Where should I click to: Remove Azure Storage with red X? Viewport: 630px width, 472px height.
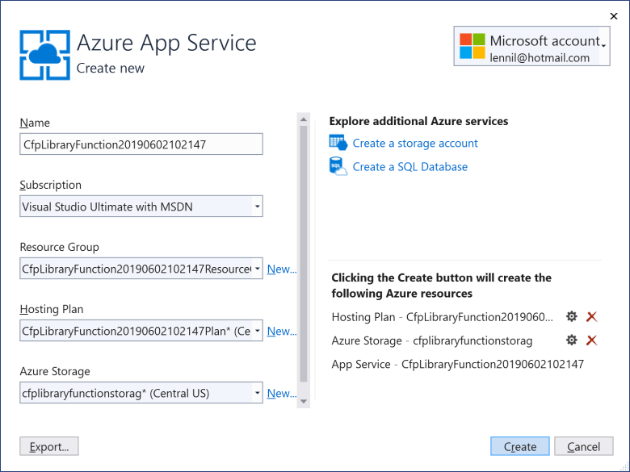591,340
